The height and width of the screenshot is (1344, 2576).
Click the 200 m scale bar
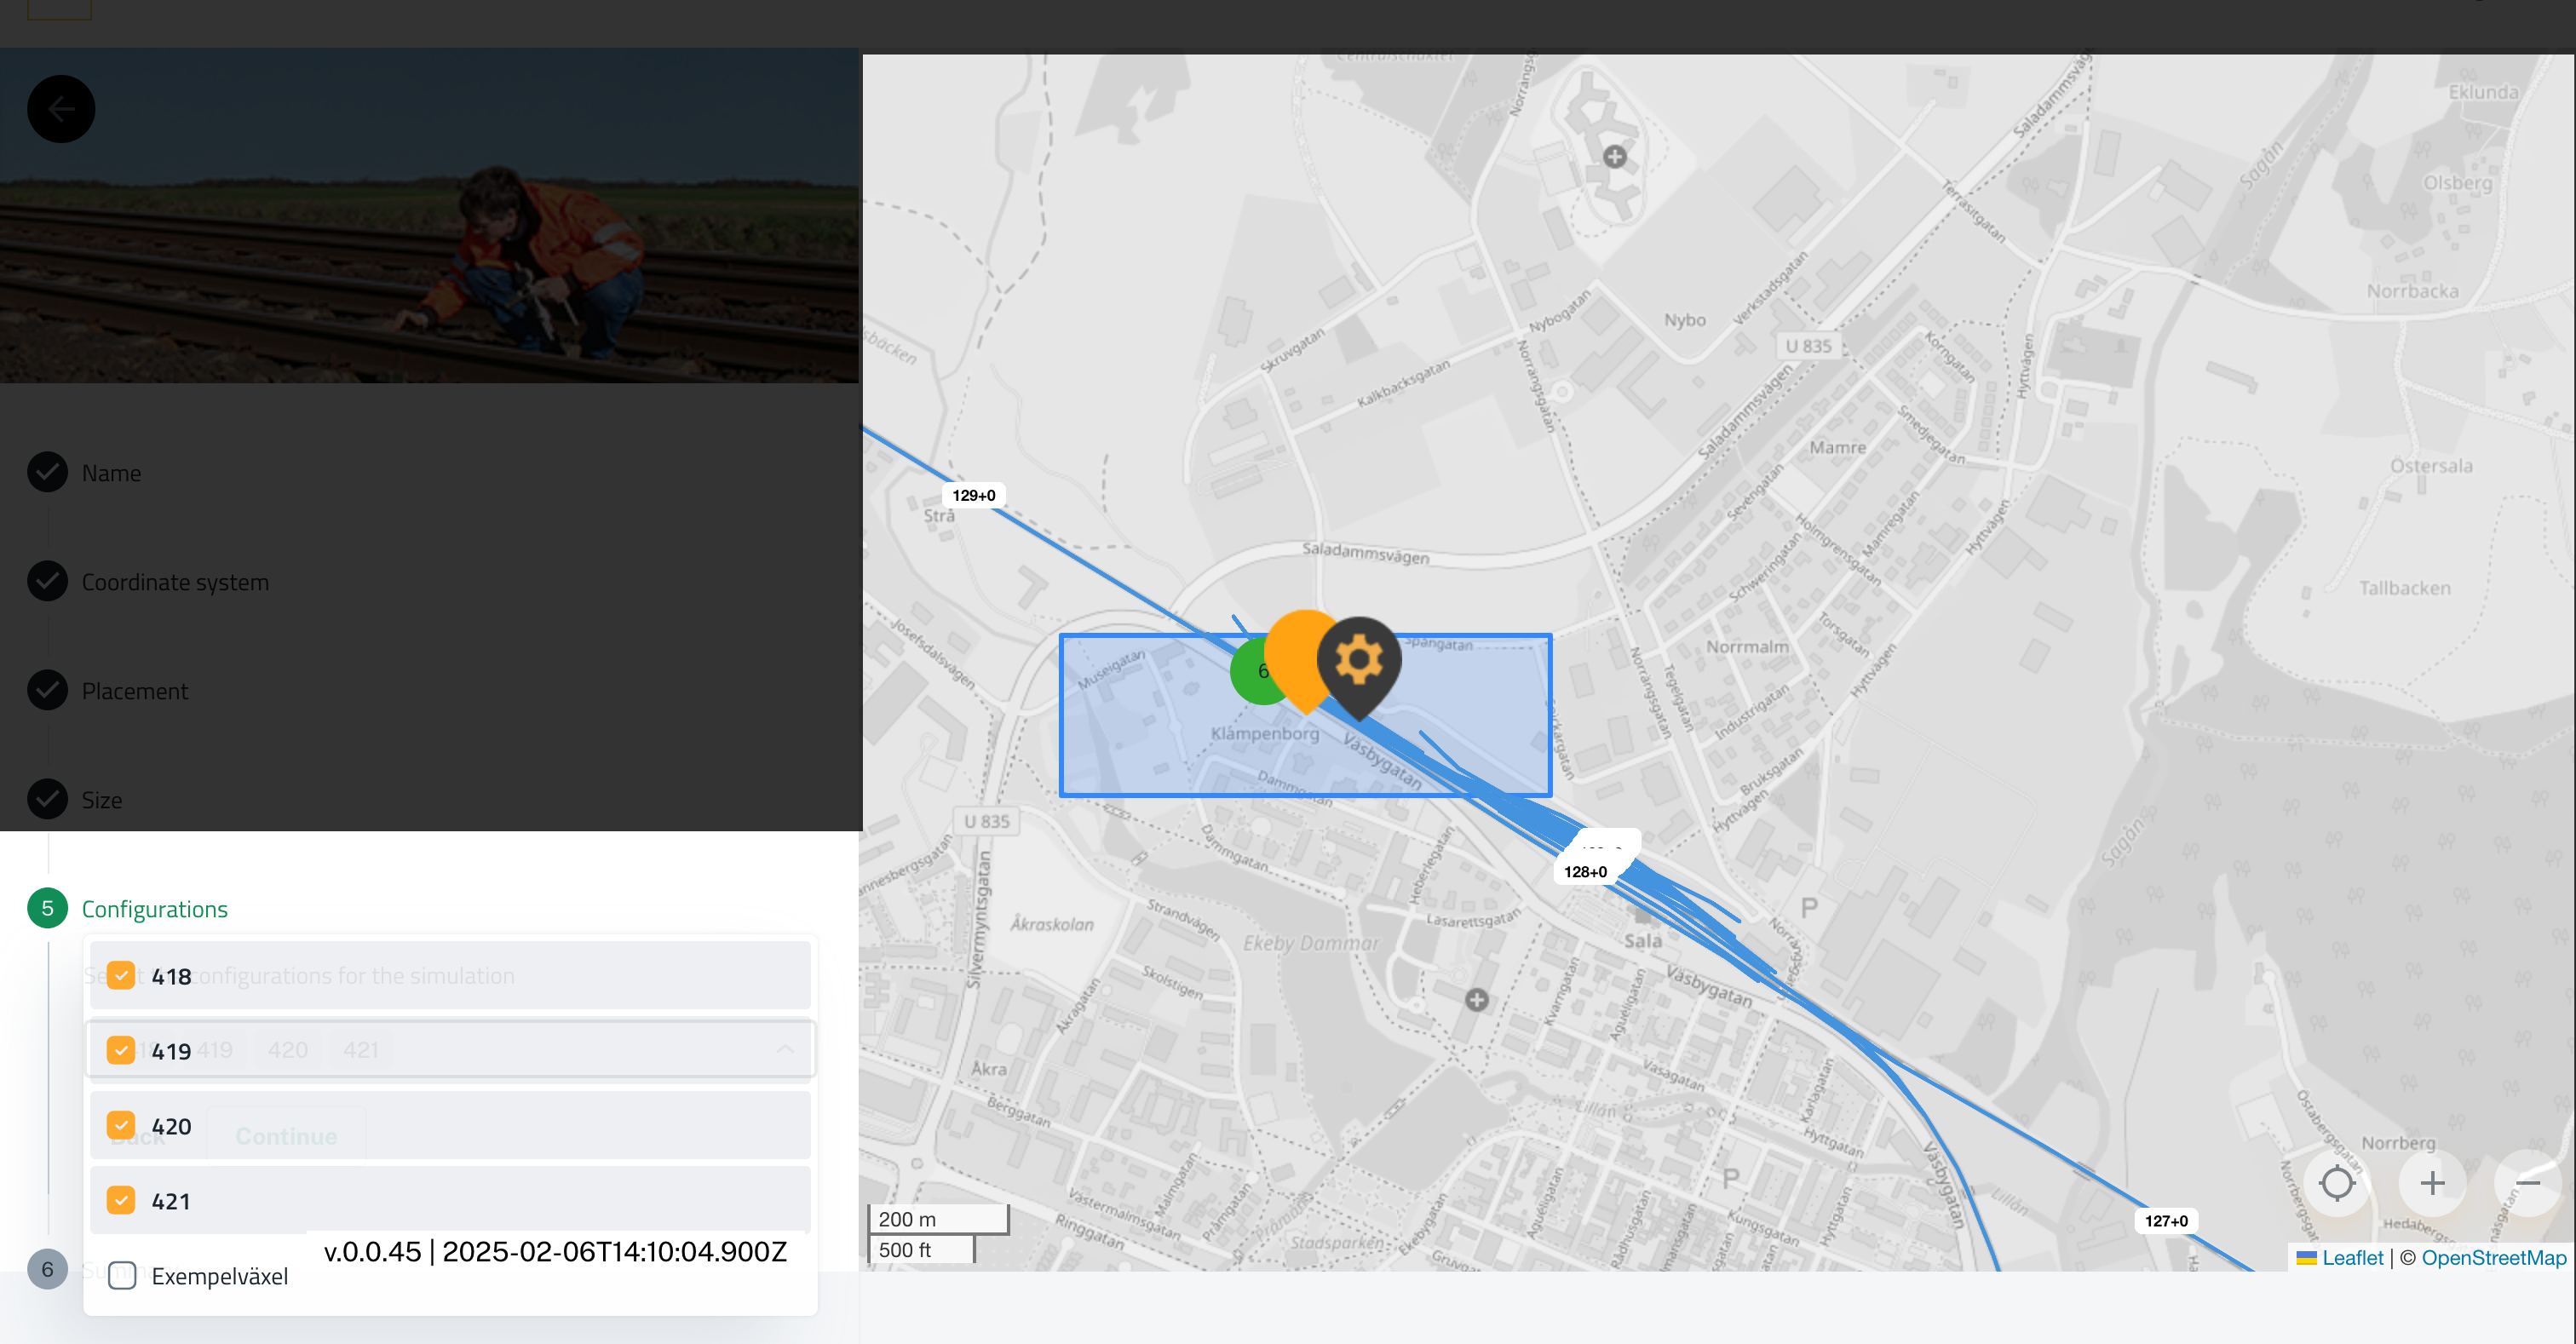tap(937, 1219)
